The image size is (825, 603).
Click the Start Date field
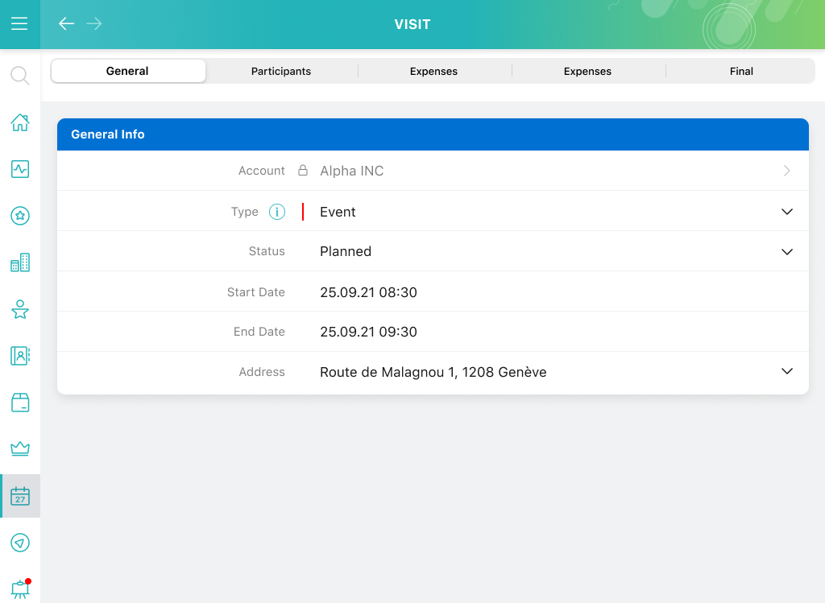pos(368,291)
